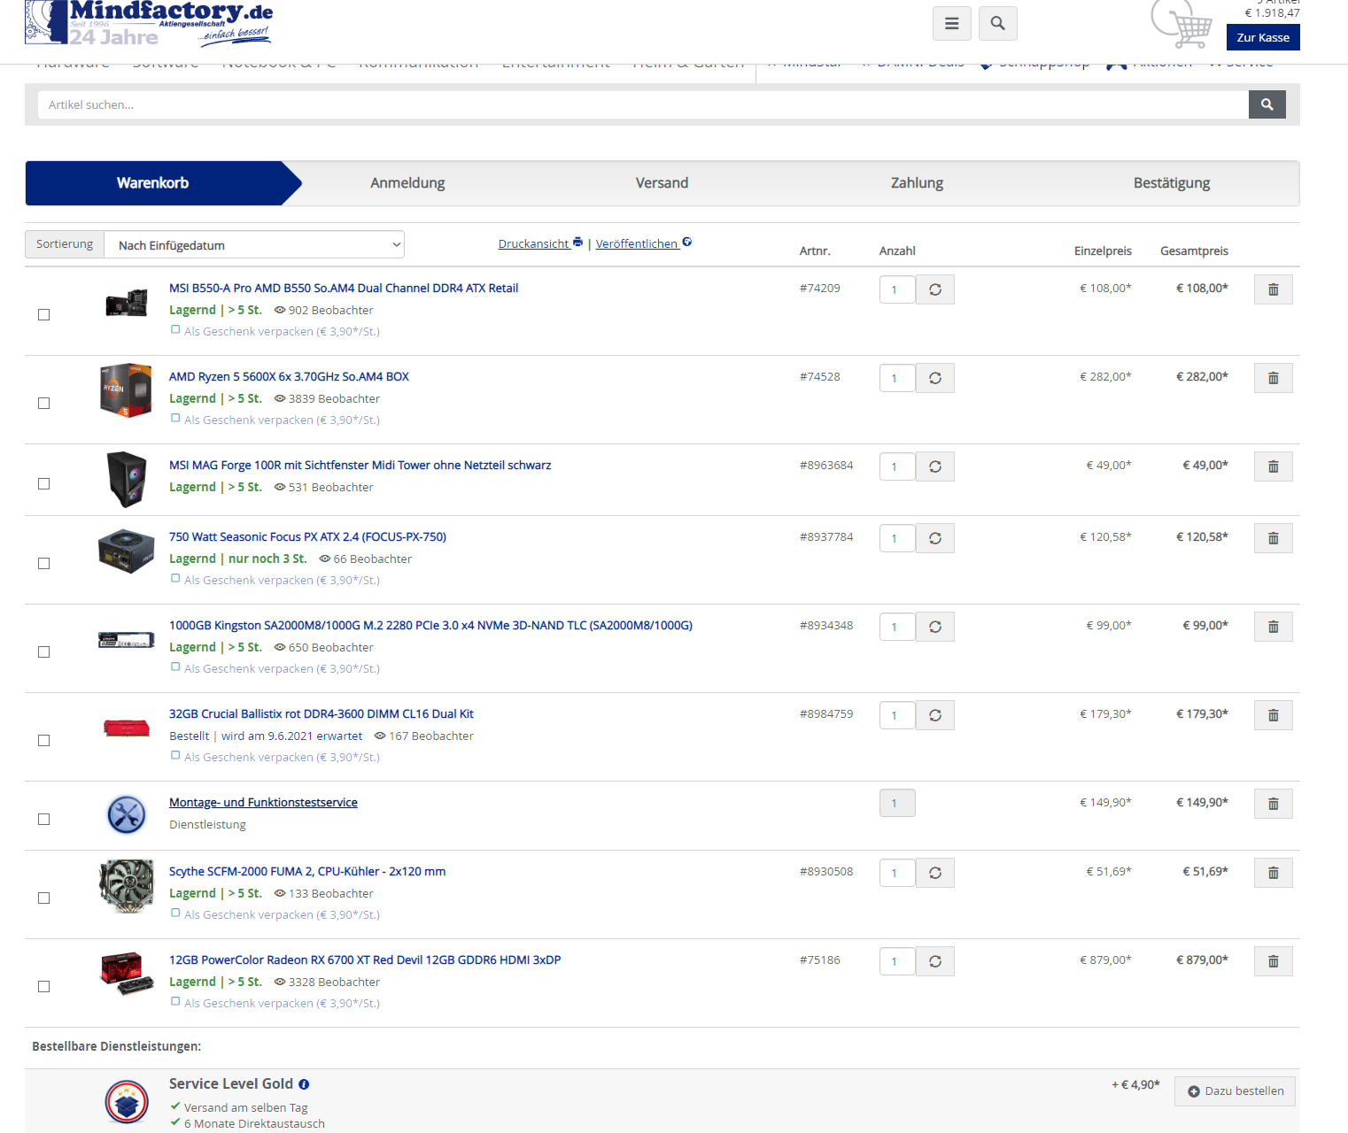1348x1133 pixels.
Task: Click the Scythe FUMA 2 cooler thumbnail
Action: pos(126,885)
